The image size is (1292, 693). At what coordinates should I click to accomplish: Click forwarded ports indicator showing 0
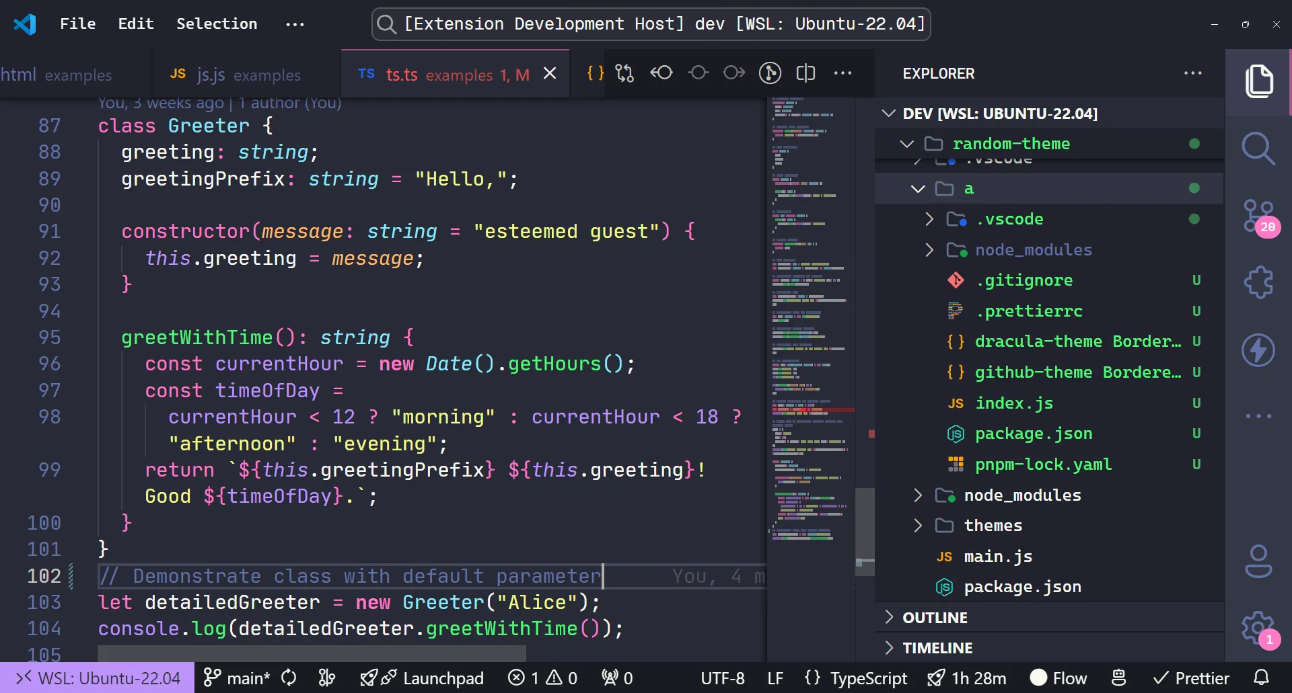617,678
